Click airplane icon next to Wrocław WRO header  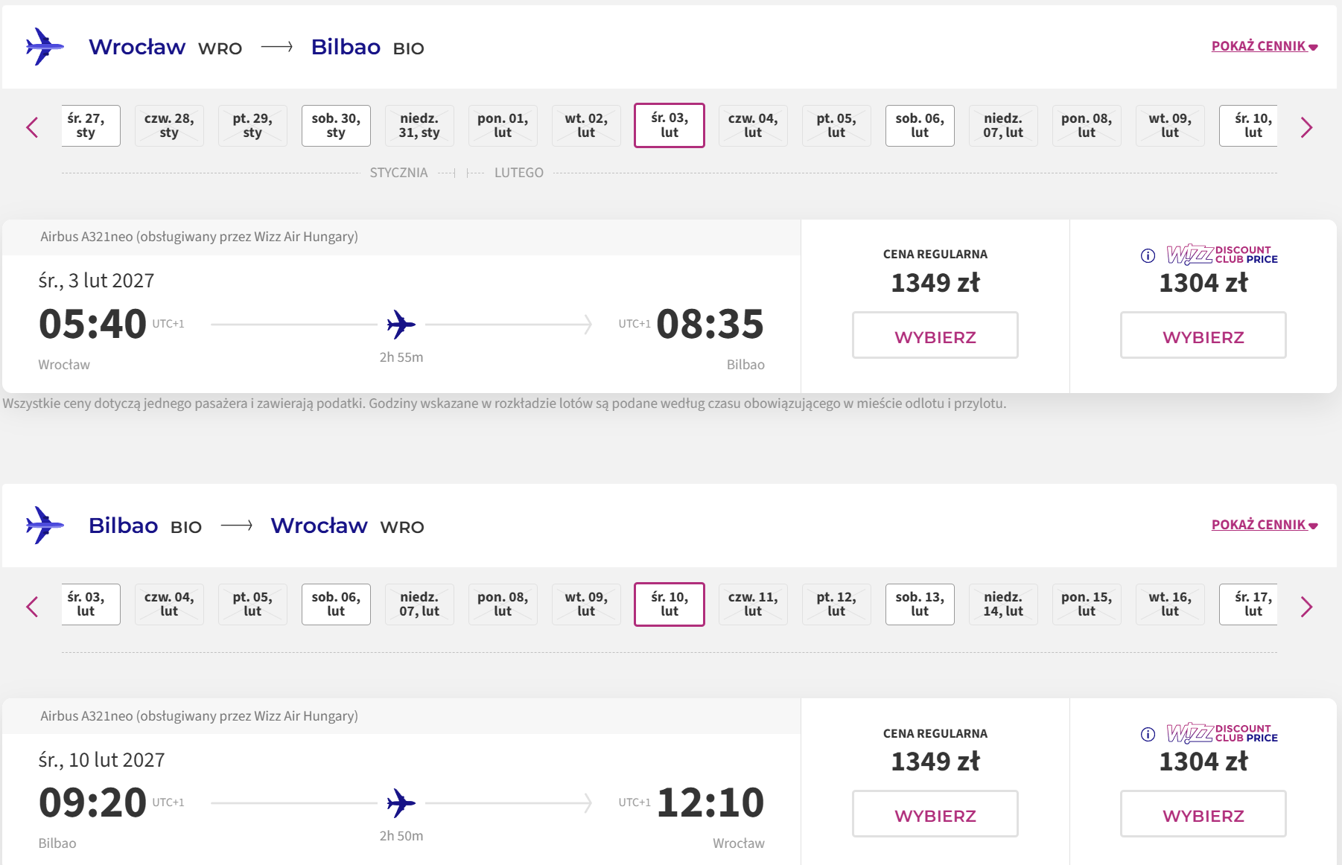(x=44, y=47)
